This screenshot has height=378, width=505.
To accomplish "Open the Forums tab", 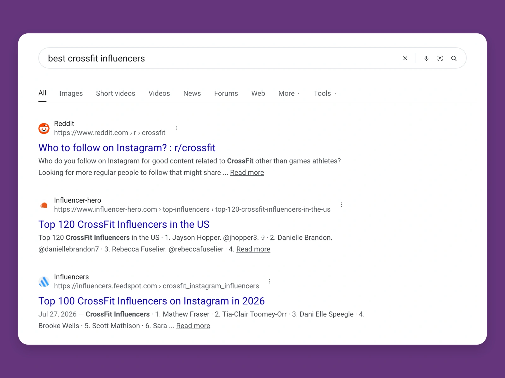I will tap(226, 93).
